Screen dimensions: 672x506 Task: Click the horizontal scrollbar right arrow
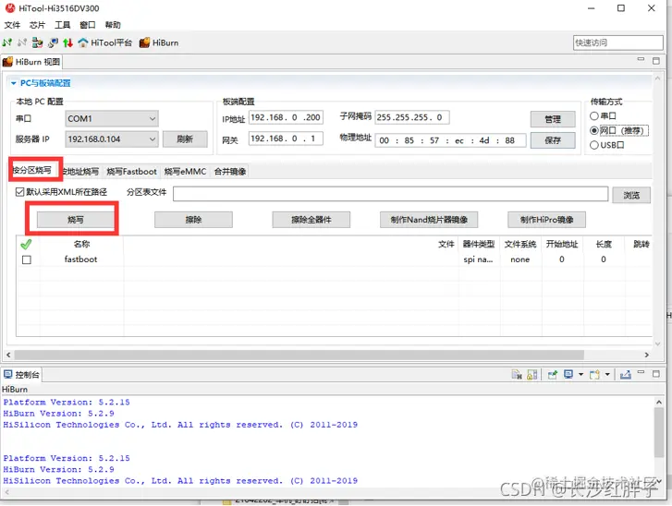647,355
